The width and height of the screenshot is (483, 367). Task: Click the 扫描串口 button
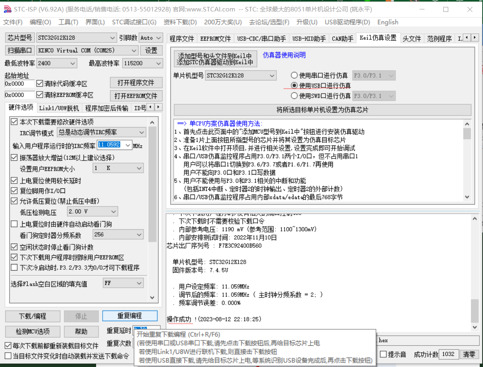pos(20,50)
